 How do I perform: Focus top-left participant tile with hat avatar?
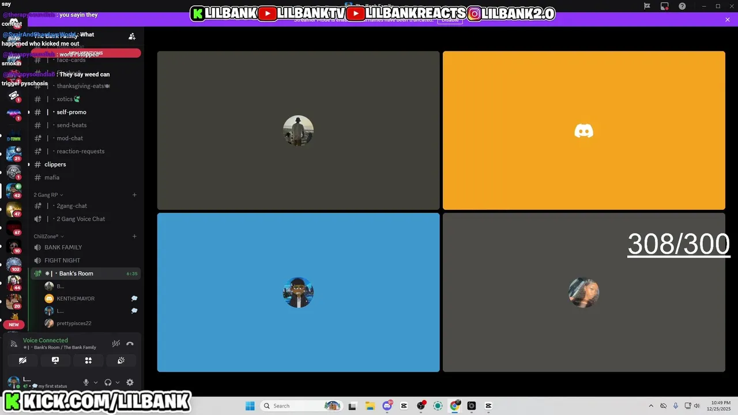(x=299, y=130)
